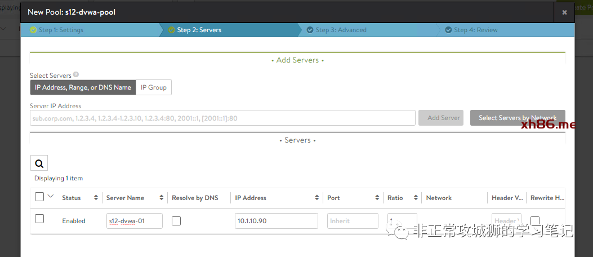Click the Port Inherit input field
The image size is (593, 257).
pyautogui.click(x=352, y=221)
